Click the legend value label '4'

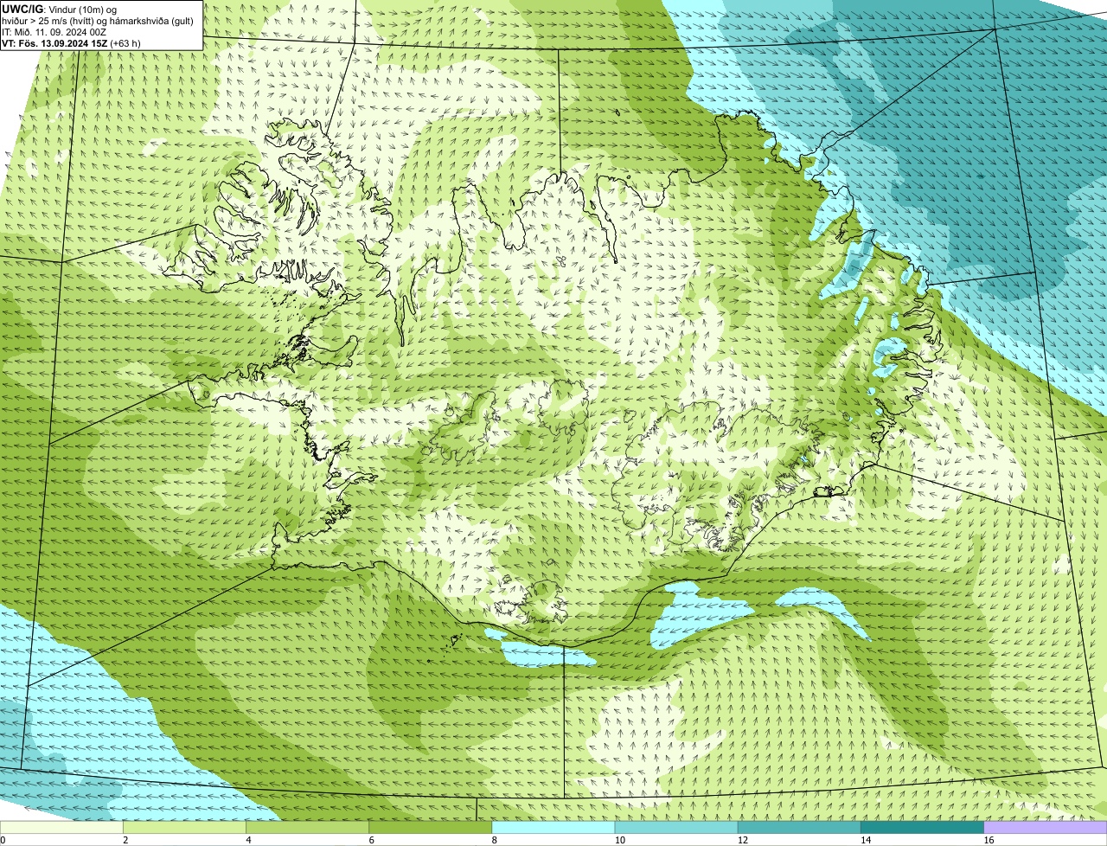coord(248,840)
